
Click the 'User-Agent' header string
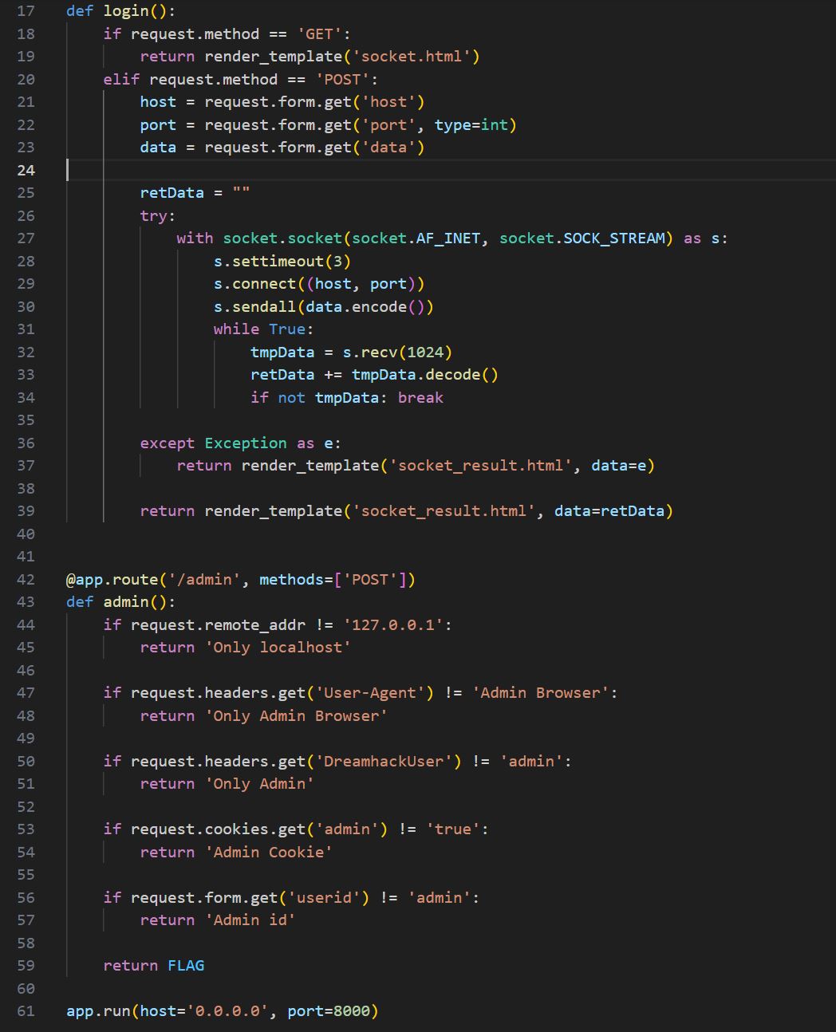[370, 693]
